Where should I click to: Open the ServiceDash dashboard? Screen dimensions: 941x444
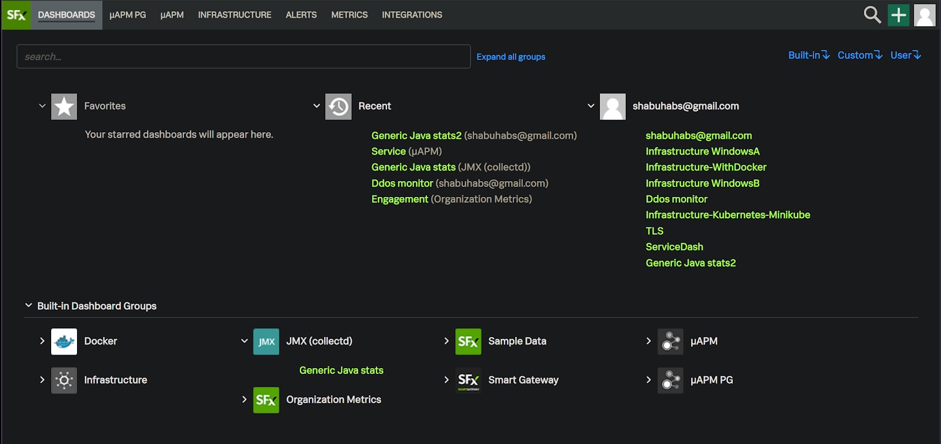(x=675, y=247)
